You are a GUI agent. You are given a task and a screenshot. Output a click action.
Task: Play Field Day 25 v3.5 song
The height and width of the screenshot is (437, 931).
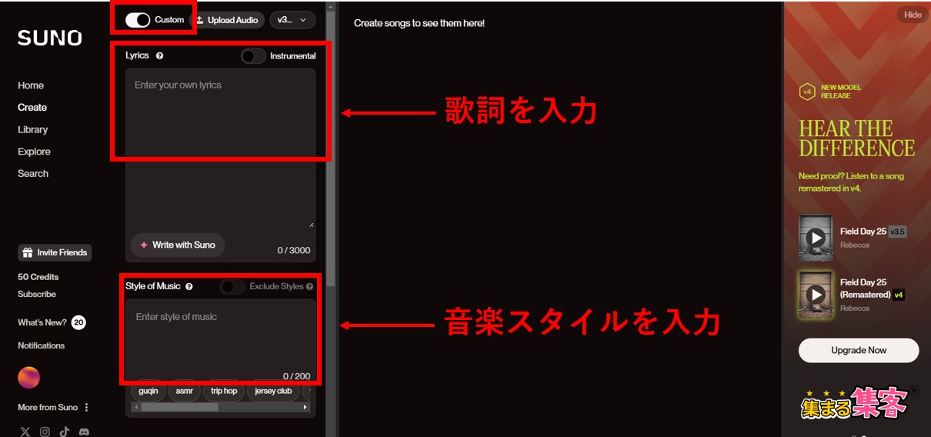[x=816, y=238]
